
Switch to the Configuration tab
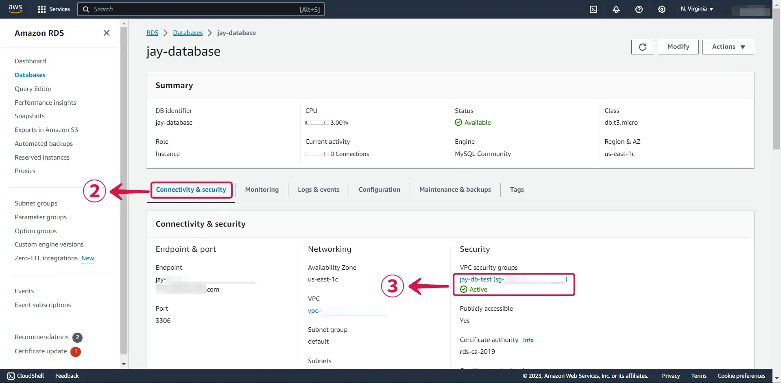click(379, 190)
